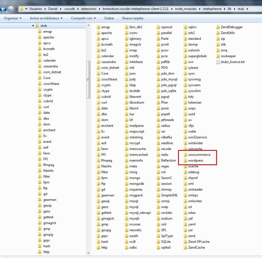This screenshot has width=262, height=258.
Task: Select the stubs_licence.txt file icon
Action: tap(218, 62)
